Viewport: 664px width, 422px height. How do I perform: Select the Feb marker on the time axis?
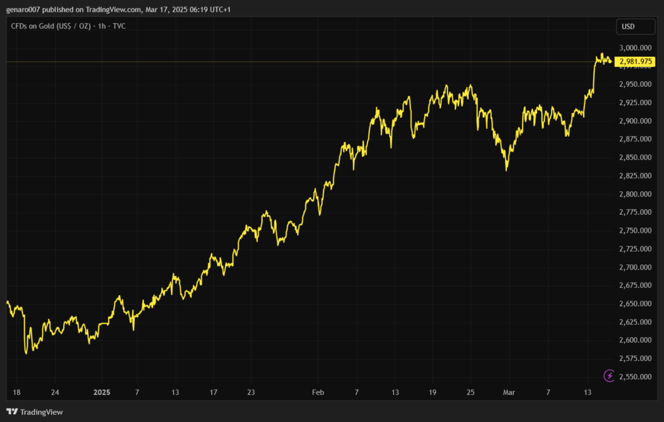pos(318,392)
